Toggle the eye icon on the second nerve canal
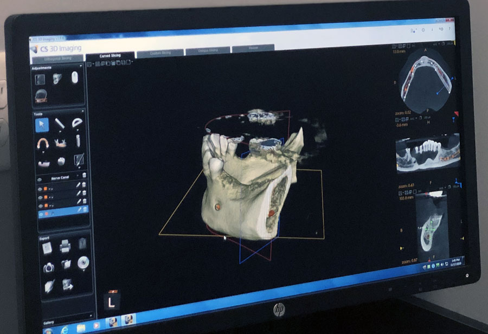 41,196
